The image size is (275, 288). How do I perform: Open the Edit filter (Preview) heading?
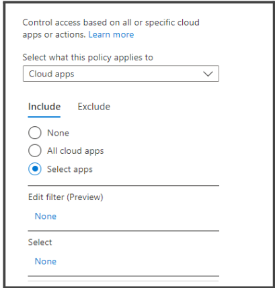click(66, 197)
